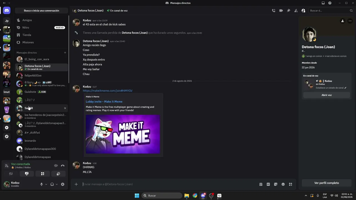Open user settings gear
The image size is (356, 200).
[x=63, y=184]
